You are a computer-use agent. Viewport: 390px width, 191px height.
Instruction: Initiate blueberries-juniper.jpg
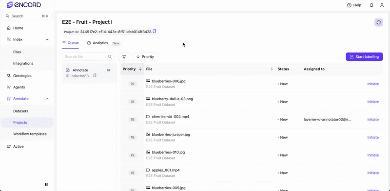click(373, 138)
